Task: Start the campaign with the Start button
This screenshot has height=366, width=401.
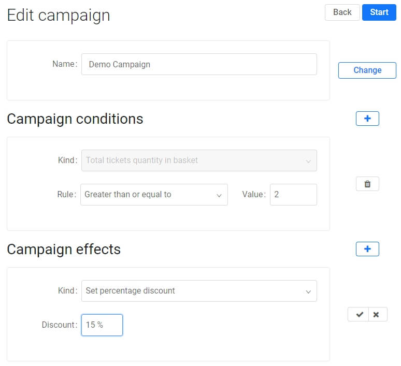Action: pos(379,12)
